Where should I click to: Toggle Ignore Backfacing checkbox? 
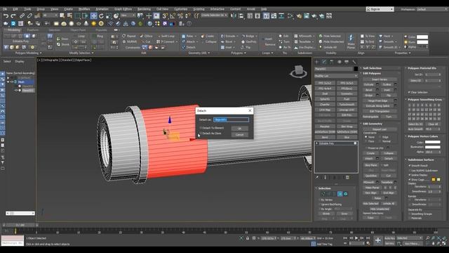320,205
